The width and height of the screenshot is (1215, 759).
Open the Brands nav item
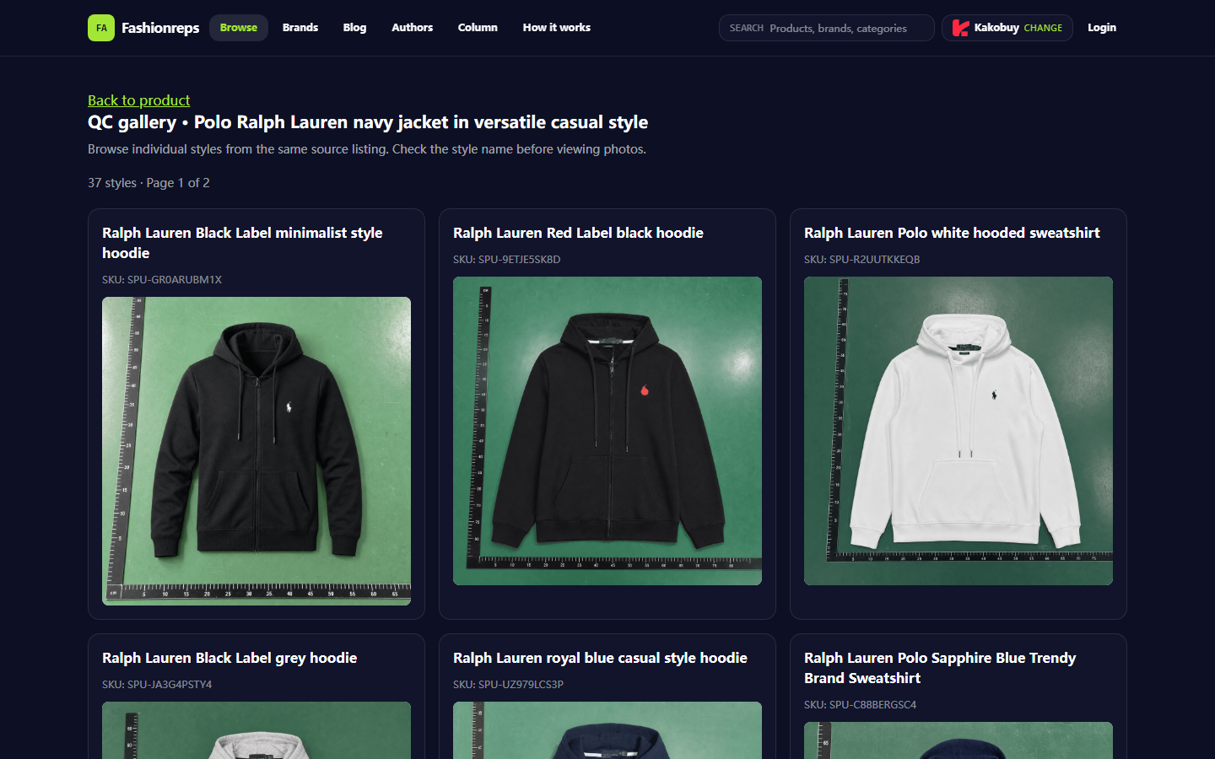coord(300,28)
